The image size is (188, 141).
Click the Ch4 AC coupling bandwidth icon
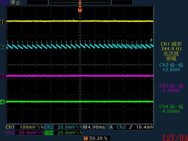(x=80, y=133)
